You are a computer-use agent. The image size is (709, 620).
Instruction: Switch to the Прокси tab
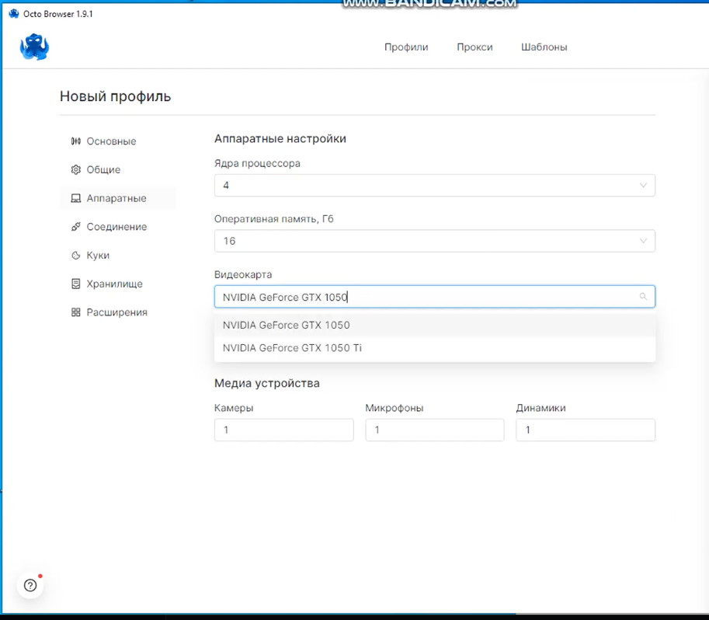[x=474, y=47]
